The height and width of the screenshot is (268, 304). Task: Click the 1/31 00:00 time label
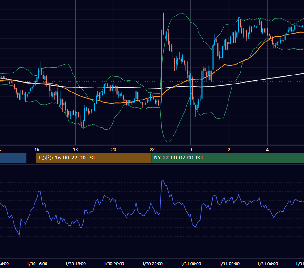190,264
